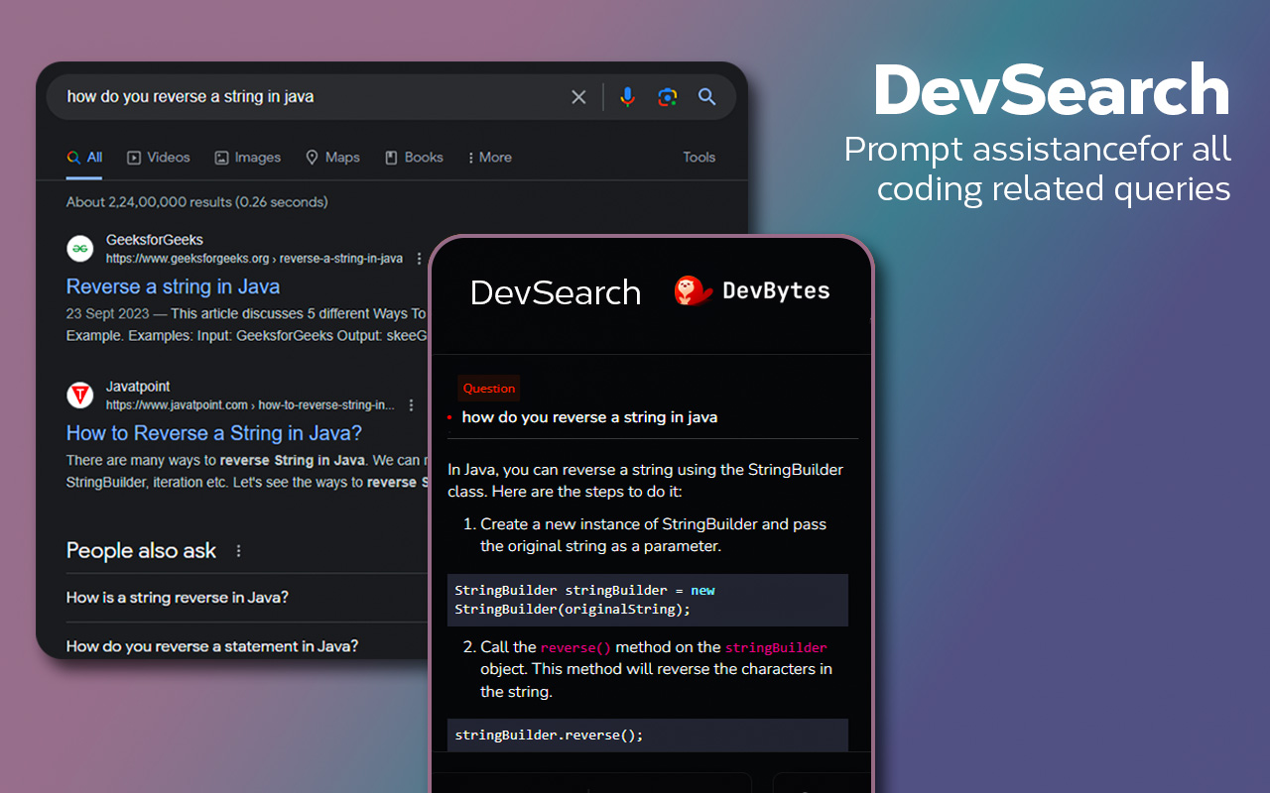Image resolution: width=1270 pixels, height=793 pixels.
Task: Switch to the Books tab
Action: point(414,158)
